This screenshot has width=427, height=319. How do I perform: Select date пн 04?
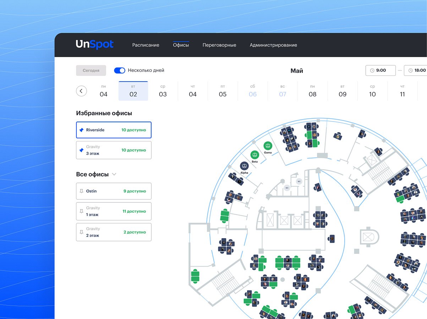[103, 91]
